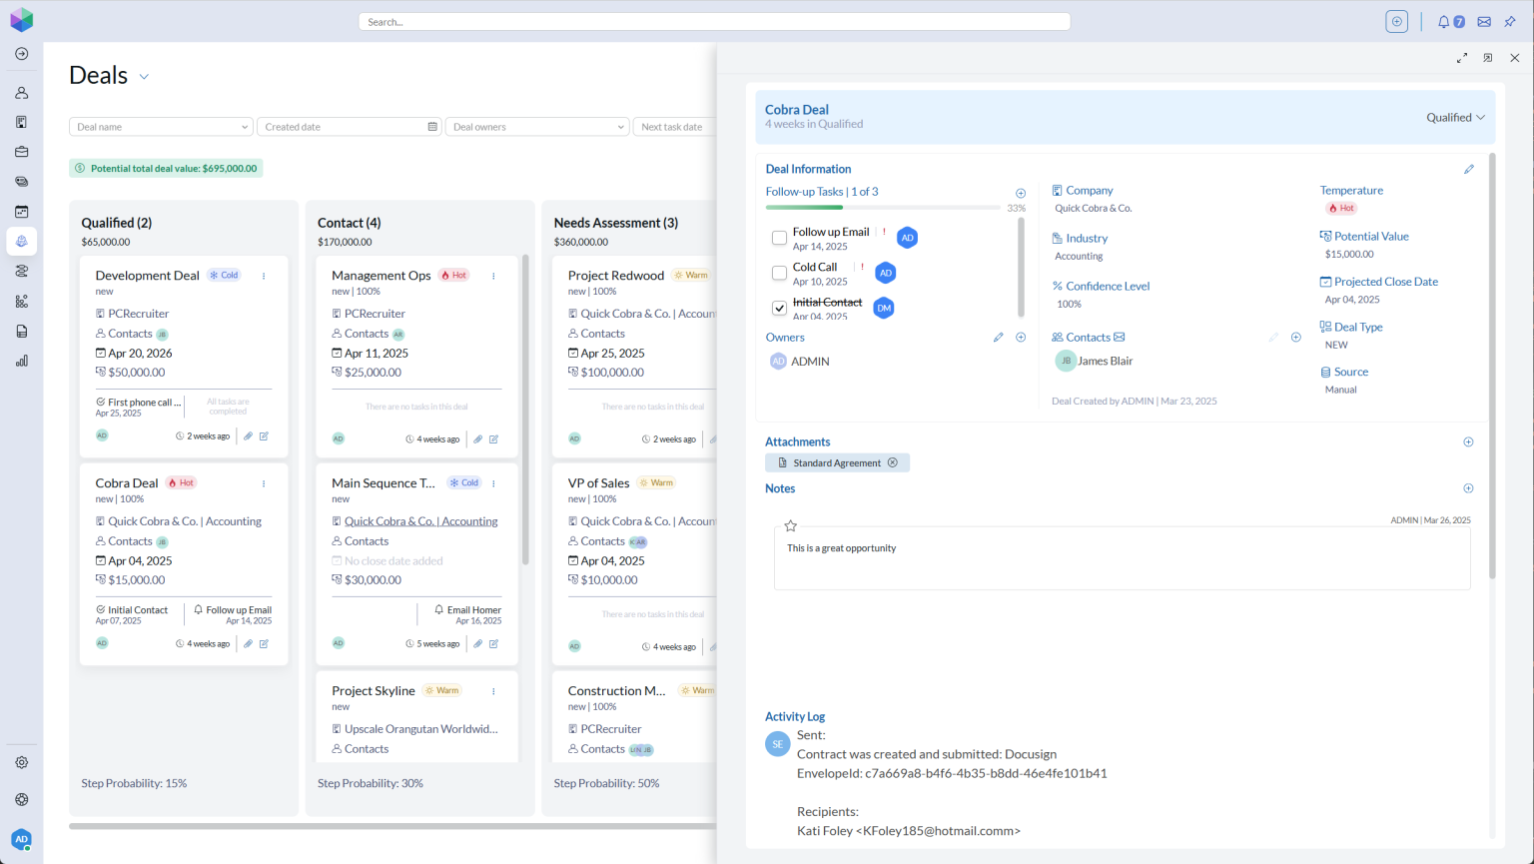Open the Contacts section in the sidebar
This screenshot has width=1534, height=864.
click(21, 92)
